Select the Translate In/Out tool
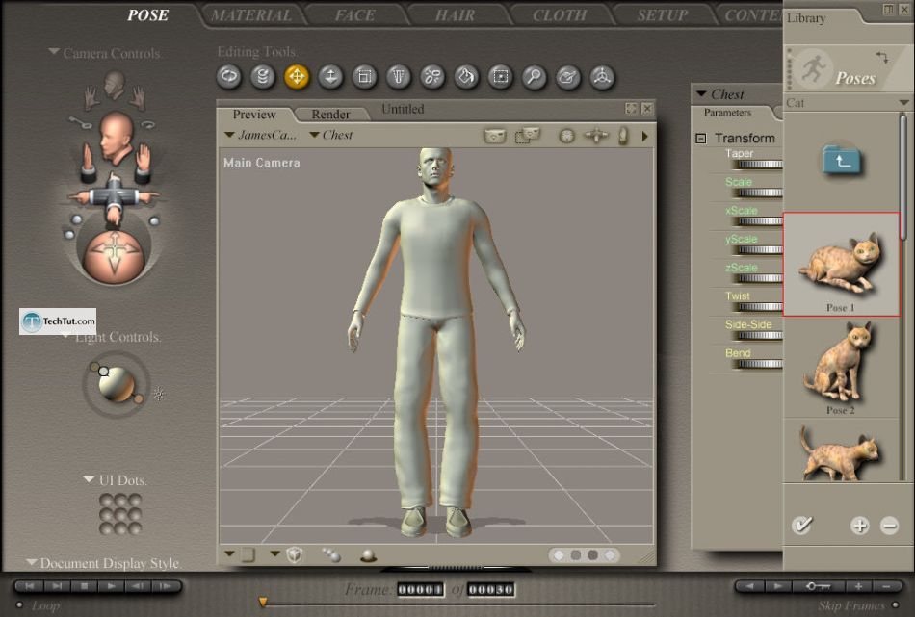 (x=330, y=77)
